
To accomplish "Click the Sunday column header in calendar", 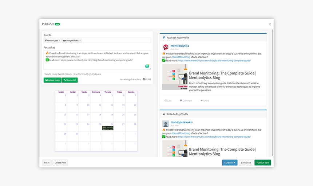I will coord(61,92).
